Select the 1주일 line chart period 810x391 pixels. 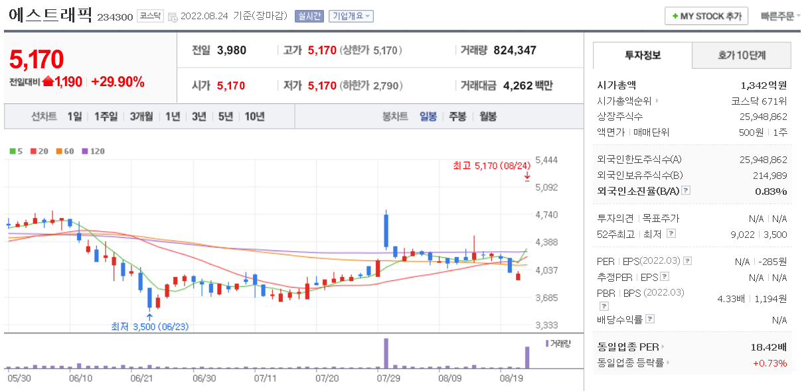pos(106,116)
